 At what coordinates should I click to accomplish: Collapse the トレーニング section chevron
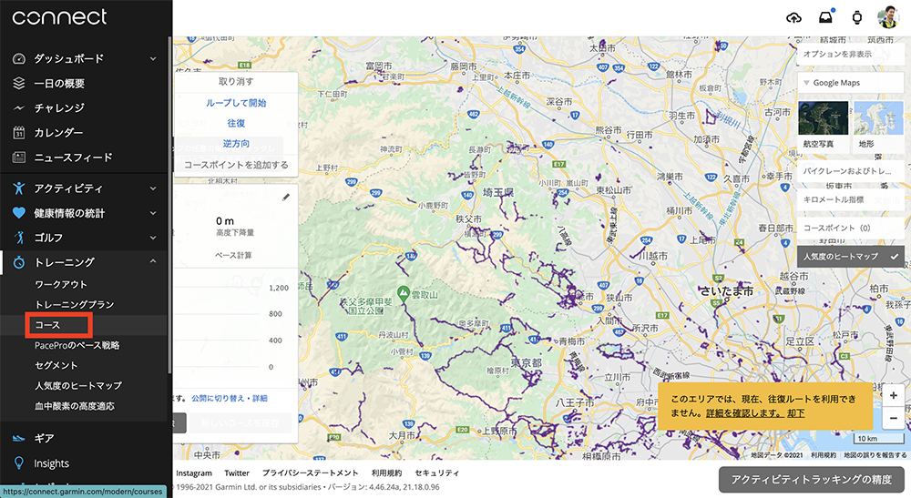pyautogui.click(x=153, y=262)
